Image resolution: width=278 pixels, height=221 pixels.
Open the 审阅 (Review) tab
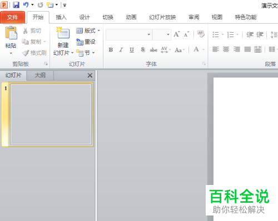tap(194, 17)
